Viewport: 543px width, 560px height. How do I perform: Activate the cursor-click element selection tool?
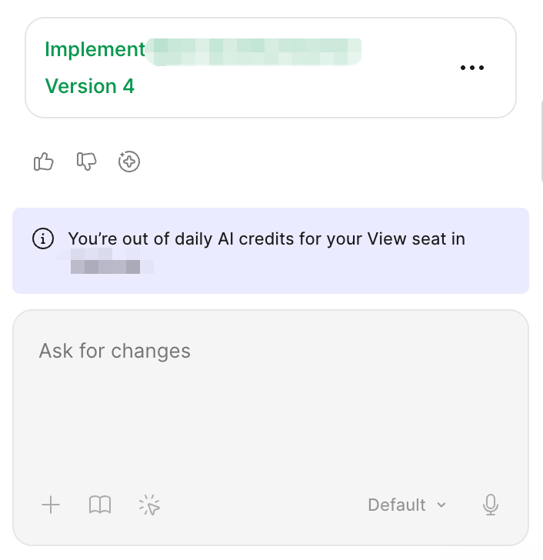pos(149,505)
